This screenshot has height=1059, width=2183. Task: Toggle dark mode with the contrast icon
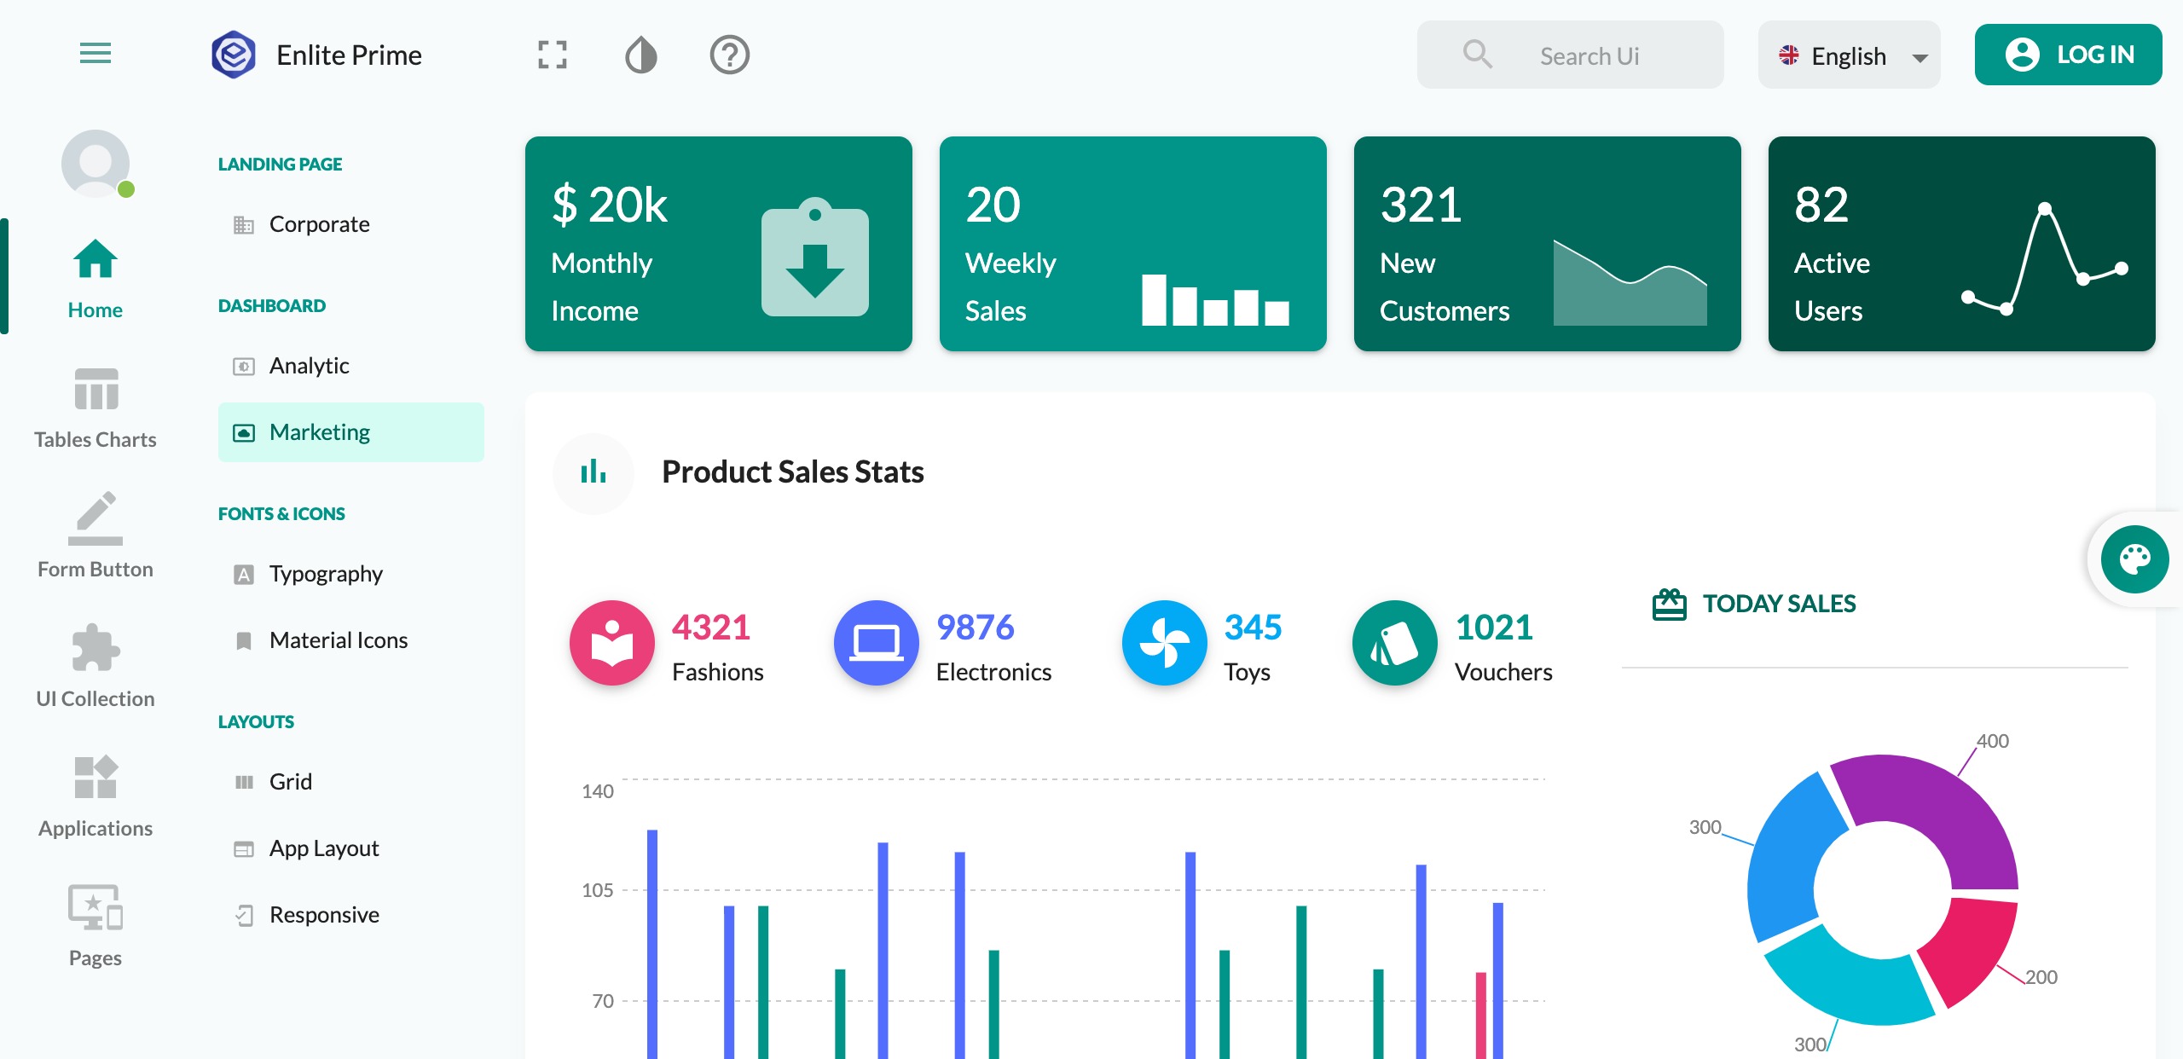pyautogui.click(x=640, y=55)
